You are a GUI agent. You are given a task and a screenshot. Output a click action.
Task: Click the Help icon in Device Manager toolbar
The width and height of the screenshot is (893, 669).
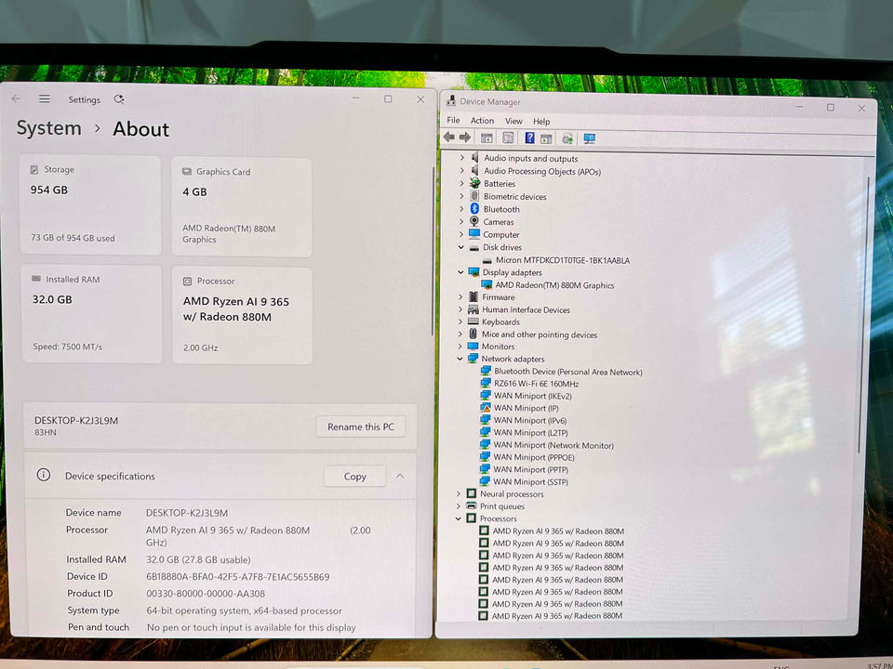coord(529,138)
